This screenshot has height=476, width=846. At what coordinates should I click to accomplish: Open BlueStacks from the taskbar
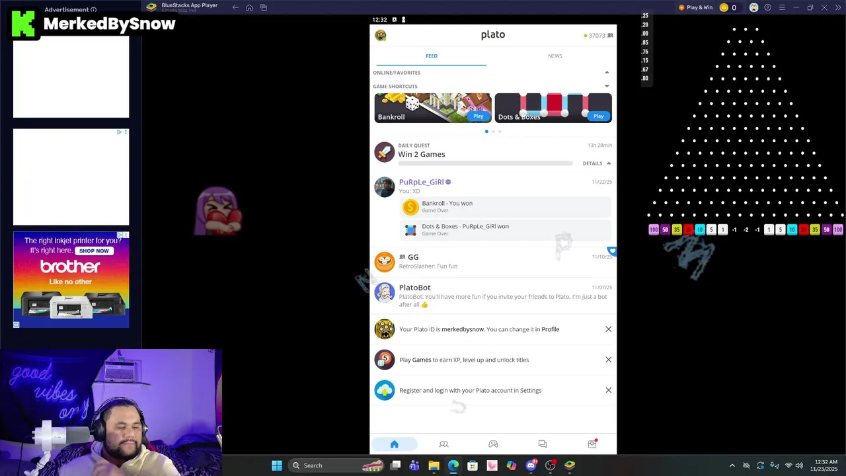pyautogui.click(x=570, y=465)
